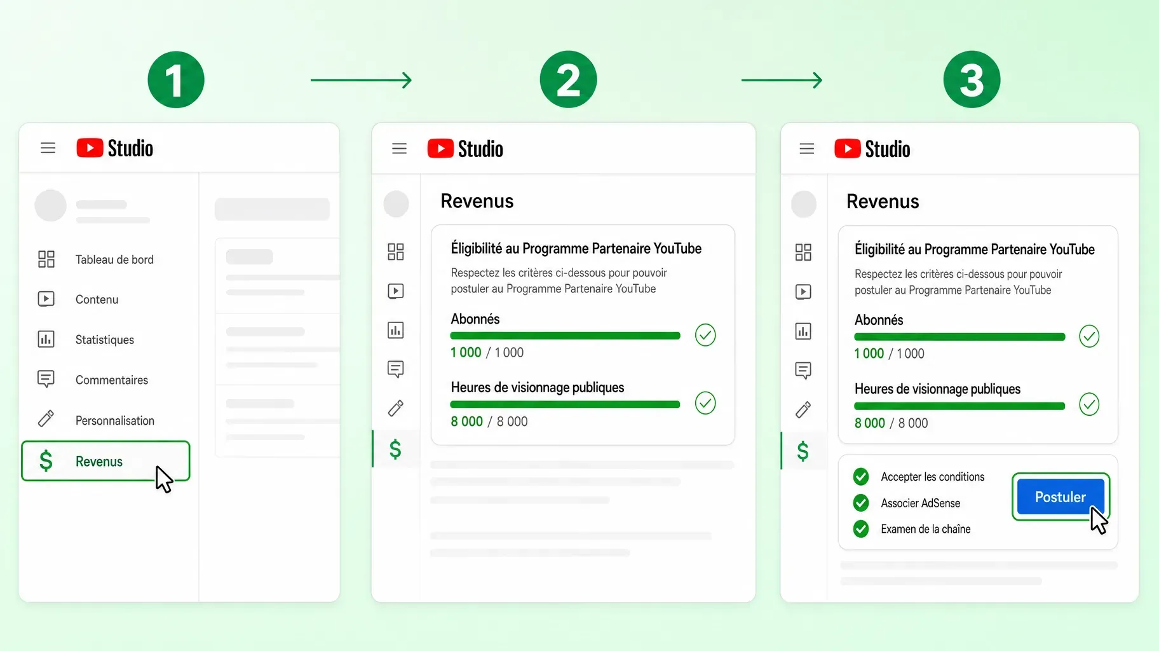The height and width of the screenshot is (651, 1159).
Task: Click Abonnés progress bar in step 3
Action: (x=959, y=337)
